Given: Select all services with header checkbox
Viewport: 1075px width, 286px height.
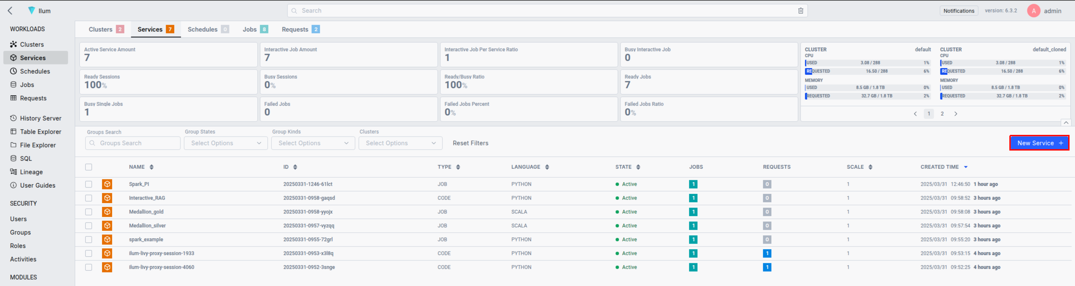Looking at the screenshot, I should (88, 167).
